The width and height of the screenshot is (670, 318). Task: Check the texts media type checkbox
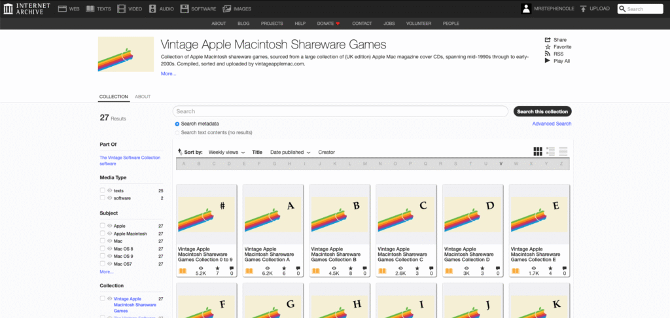tap(103, 190)
